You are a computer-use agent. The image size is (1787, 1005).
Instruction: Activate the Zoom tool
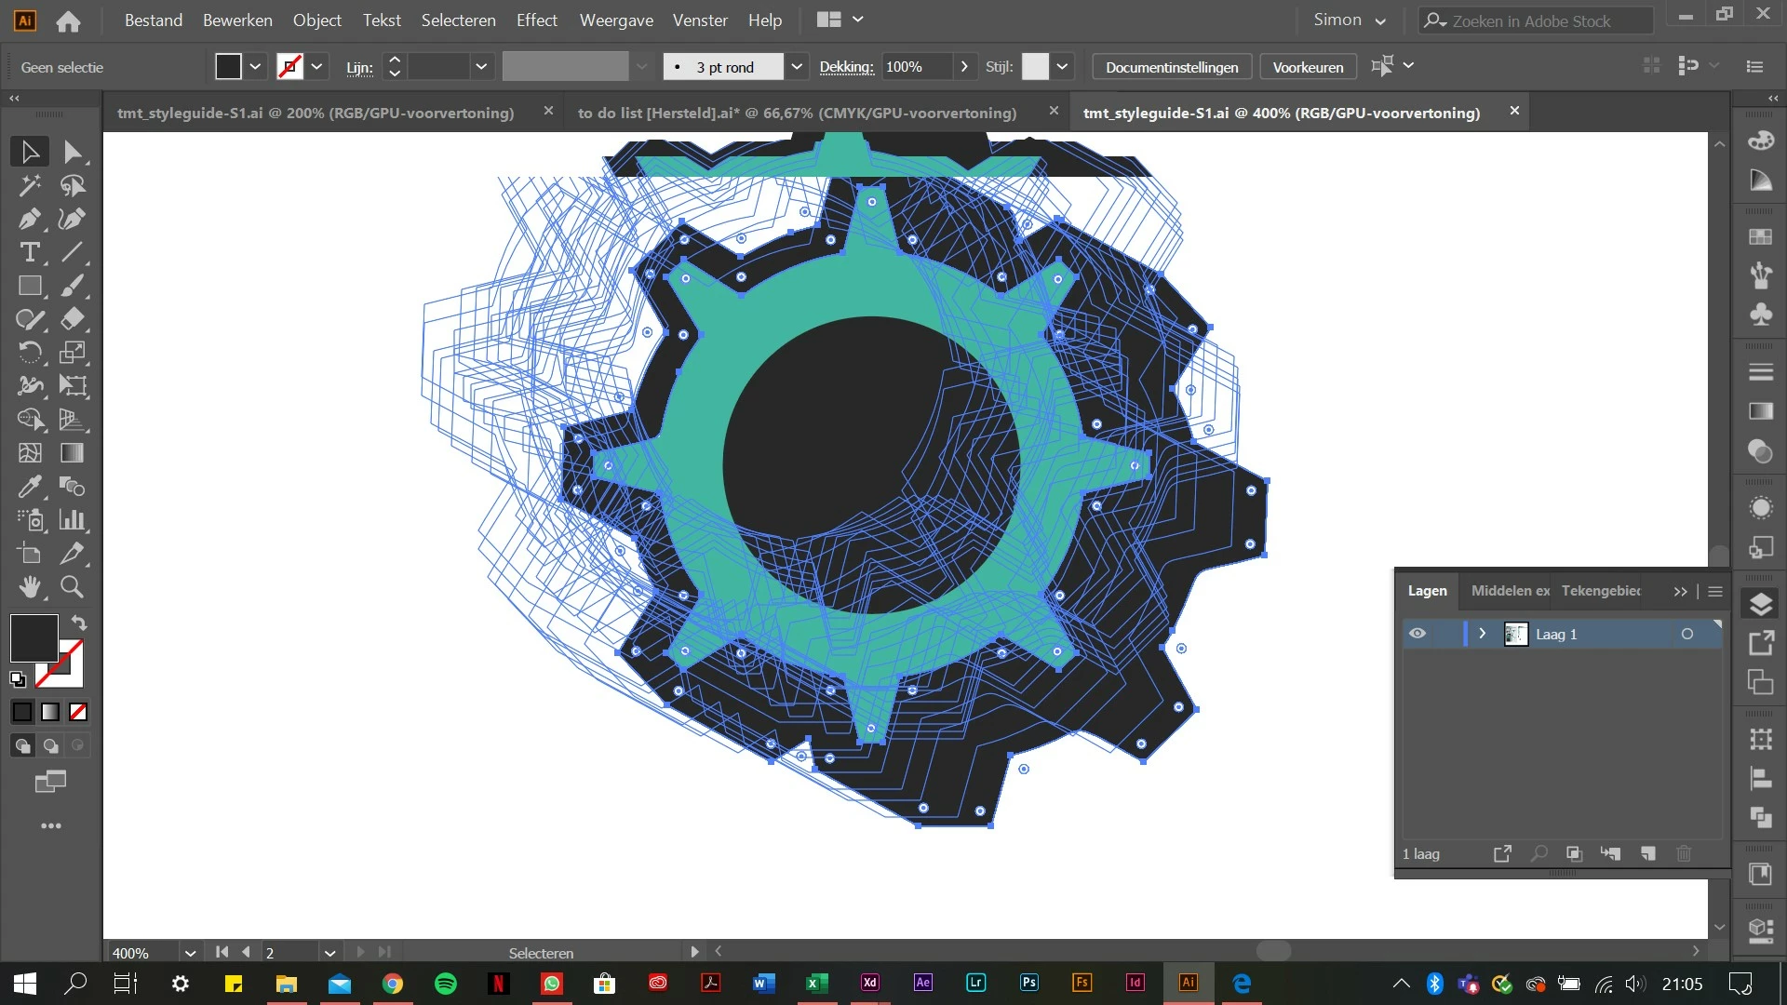(72, 587)
